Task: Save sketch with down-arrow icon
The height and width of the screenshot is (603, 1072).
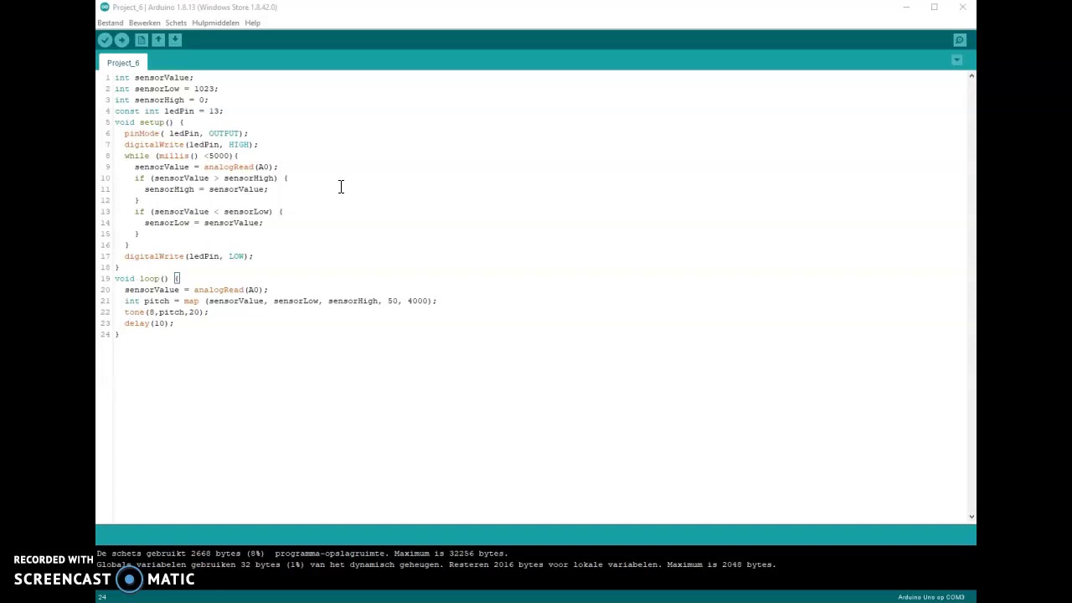Action: coord(175,40)
